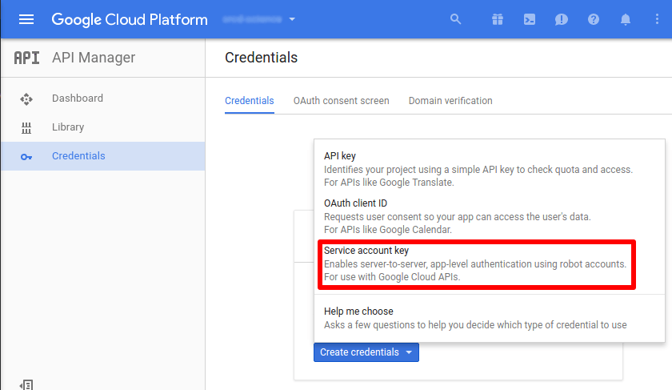The height and width of the screenshot is (390, 672).
Task: Click the Google Cloud Platform title
Action: coord(130,20)
